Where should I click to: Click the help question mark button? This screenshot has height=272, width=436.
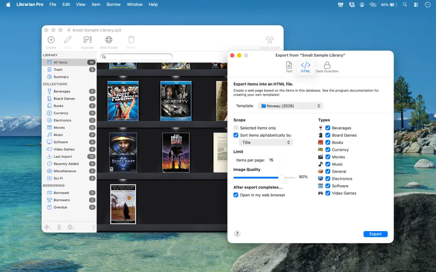click(237, 233)
